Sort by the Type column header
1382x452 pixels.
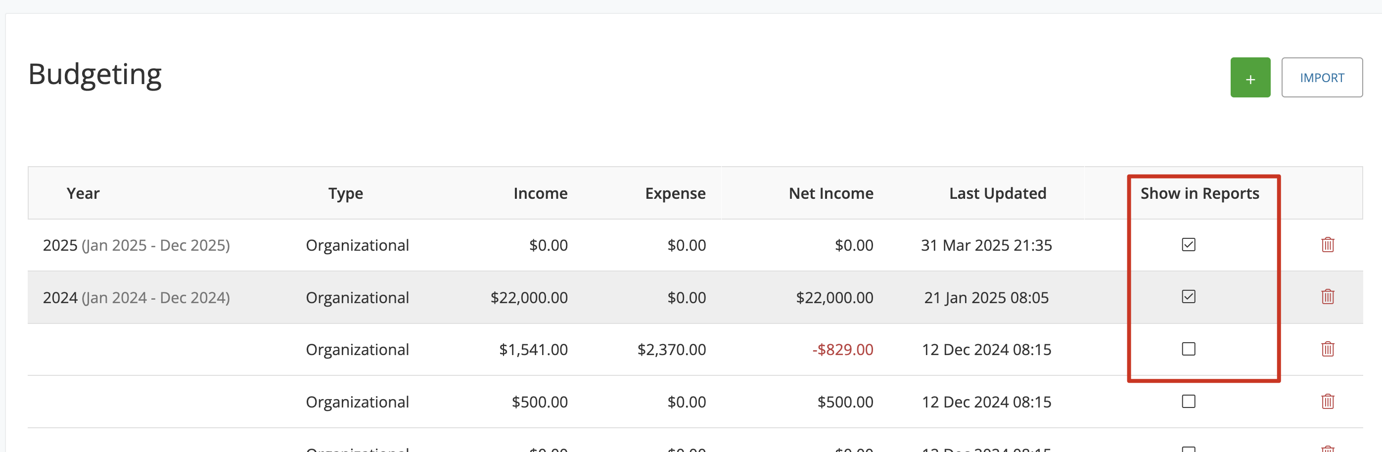coord(345,193)
